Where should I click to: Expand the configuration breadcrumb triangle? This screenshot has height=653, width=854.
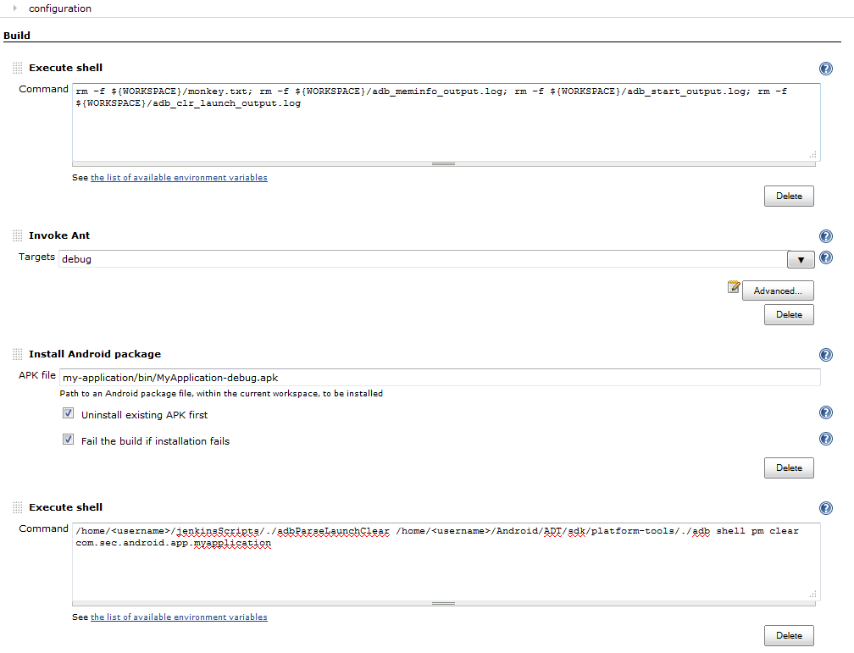[15, 8]
